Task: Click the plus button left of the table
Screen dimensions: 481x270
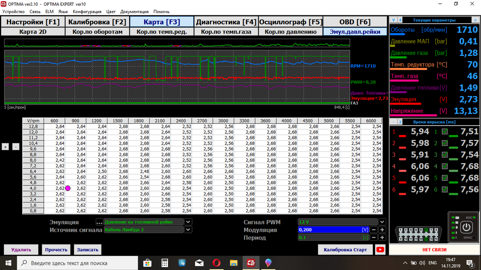Action: click(x=6, y=147)
